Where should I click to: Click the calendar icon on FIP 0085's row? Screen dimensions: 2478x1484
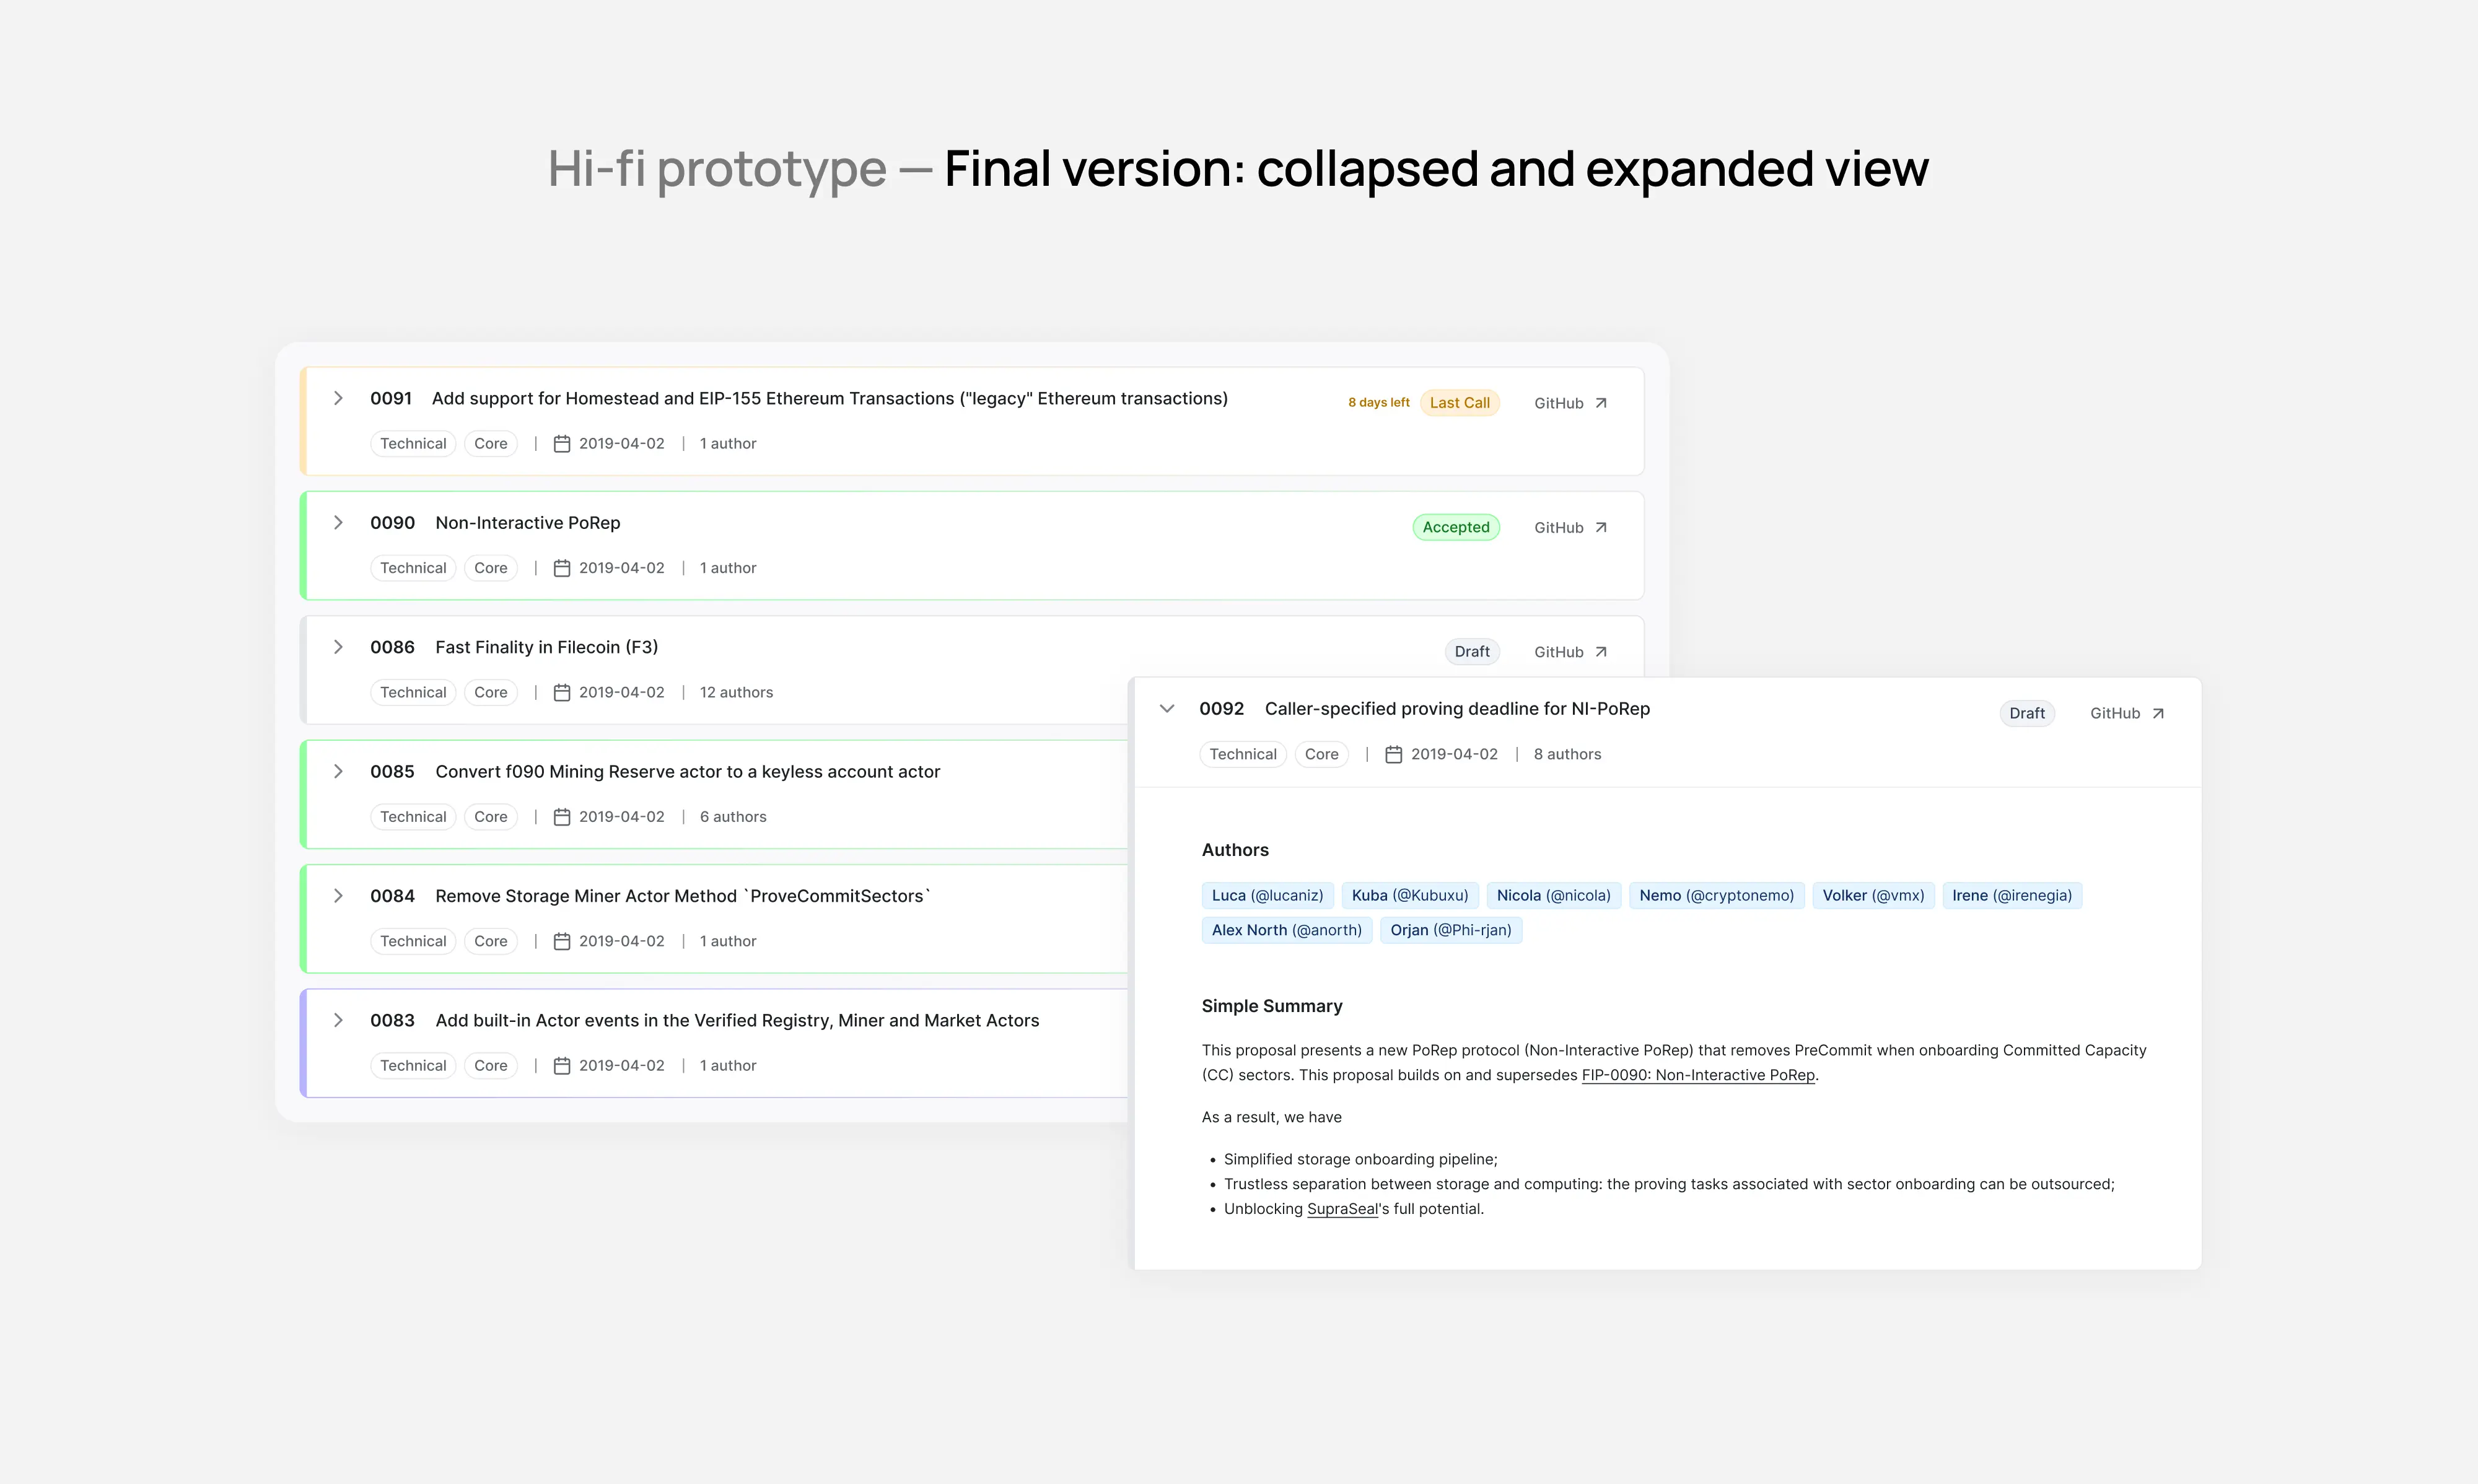562,816
